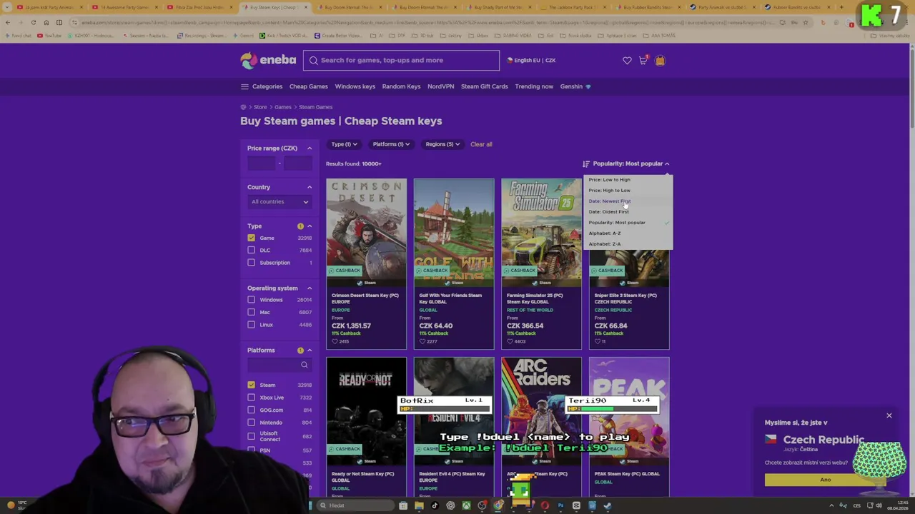Image resolution: width=915 pixels, height=514 pixels.
Task: Collapse the Country filter section
Action: point(310,187)
